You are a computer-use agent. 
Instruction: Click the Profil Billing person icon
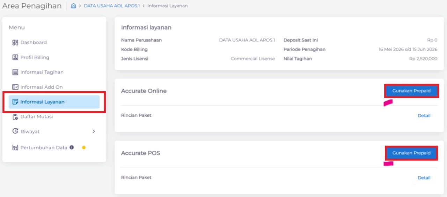(15, 57)
